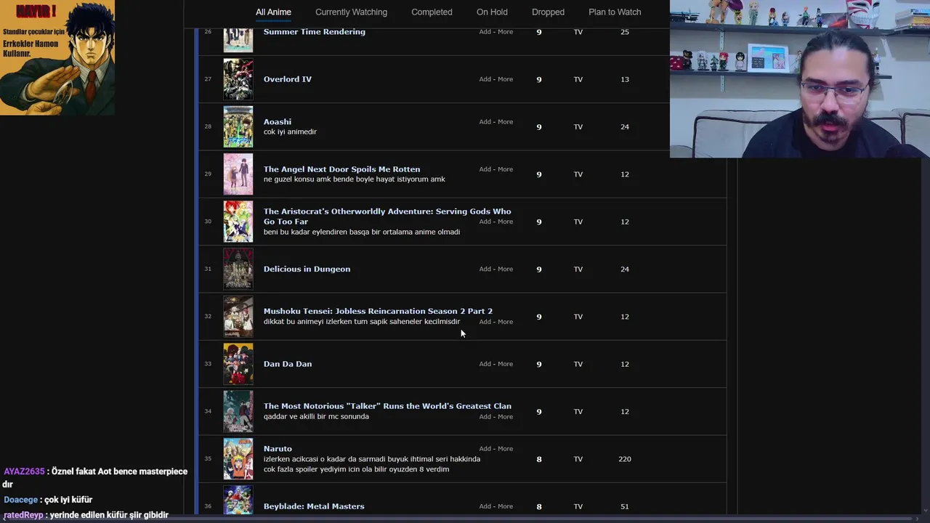Click chat username Doacege
This screenshot has height=523, width=930.
[x=20, y=500]
